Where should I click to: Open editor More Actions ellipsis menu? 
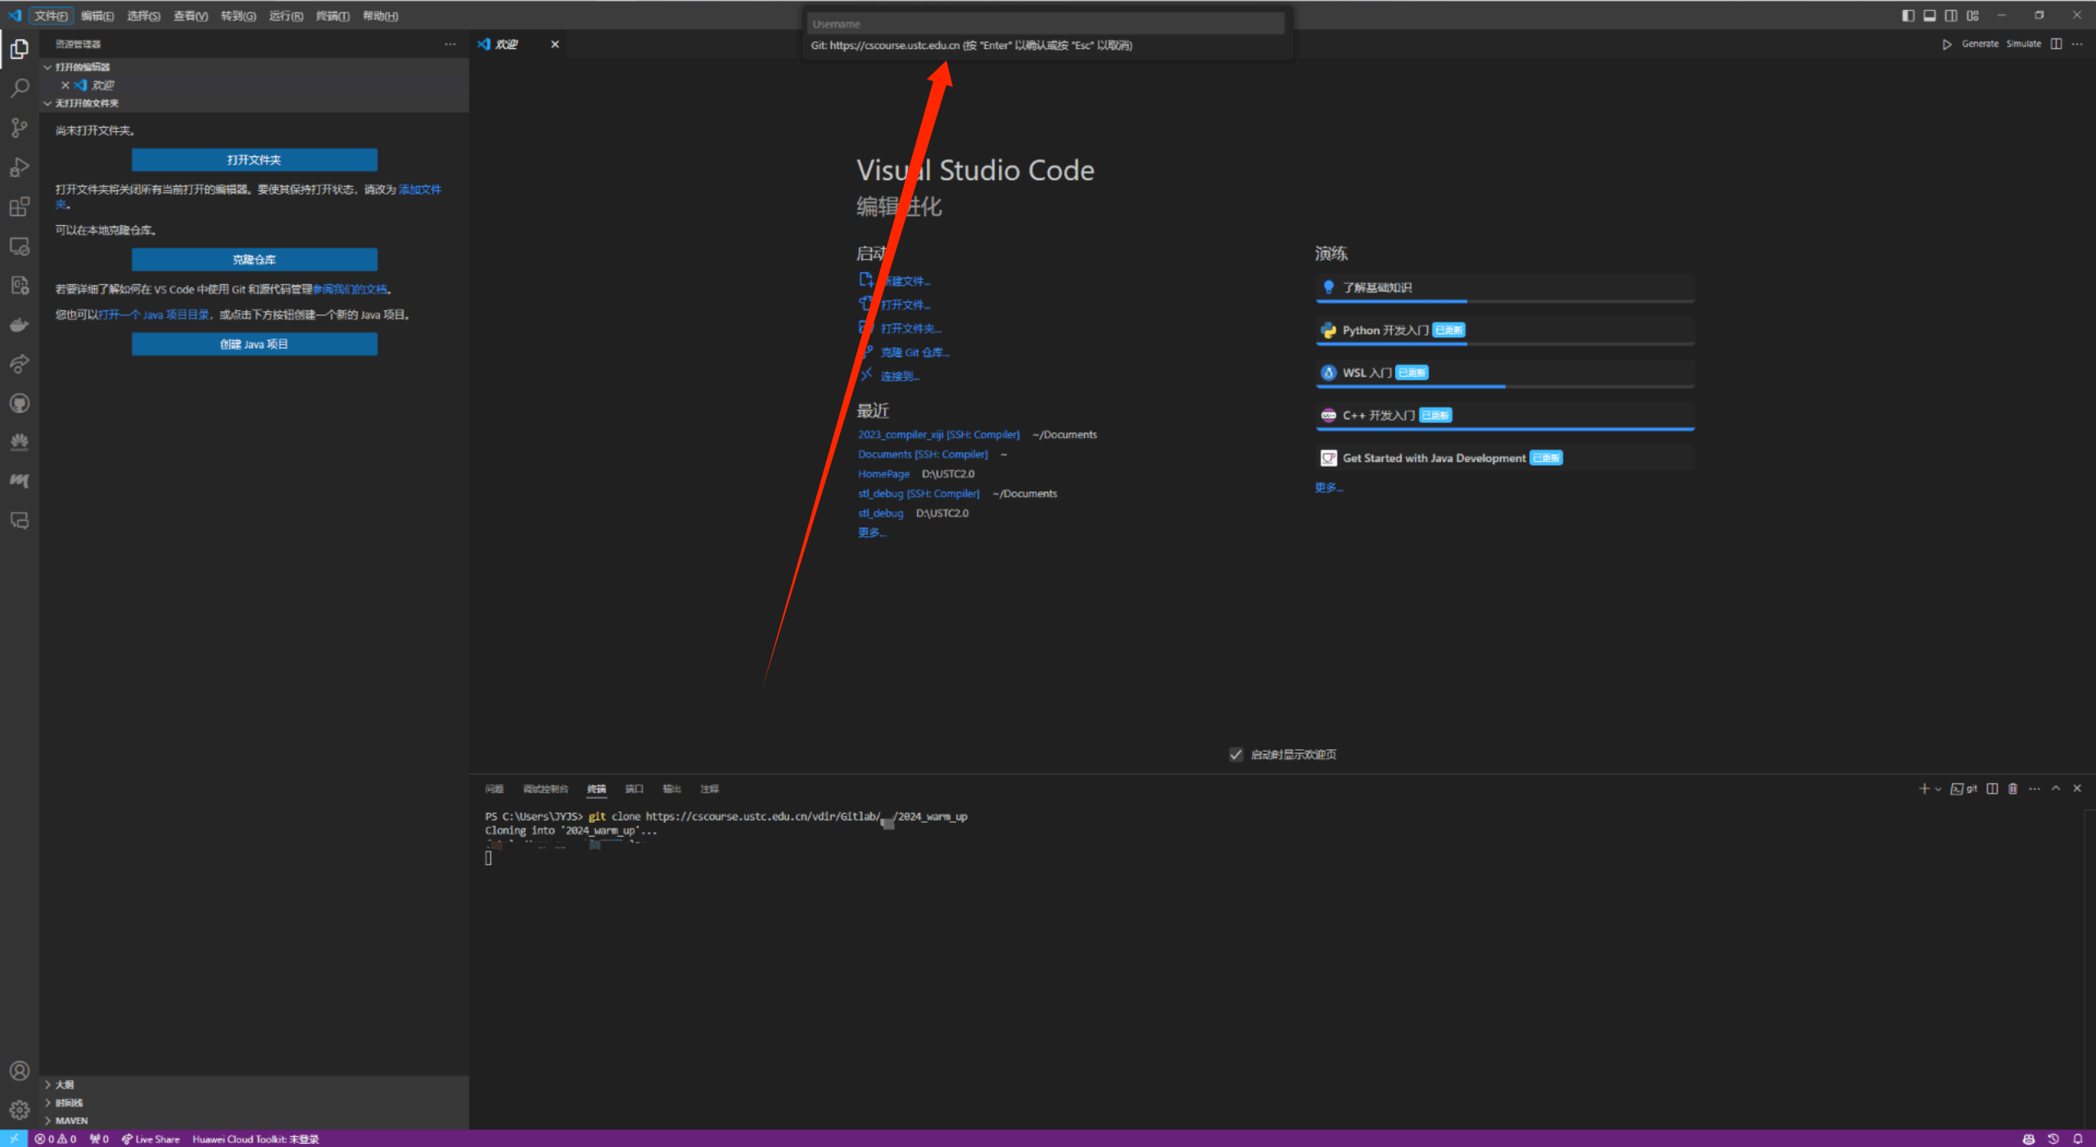click(2077, 44)
